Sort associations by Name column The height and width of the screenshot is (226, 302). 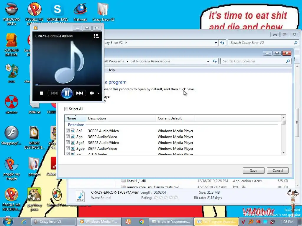tap(75, 118)
